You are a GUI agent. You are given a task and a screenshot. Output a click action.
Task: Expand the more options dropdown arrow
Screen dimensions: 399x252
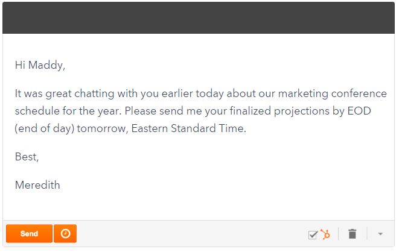tap(380, 234)
